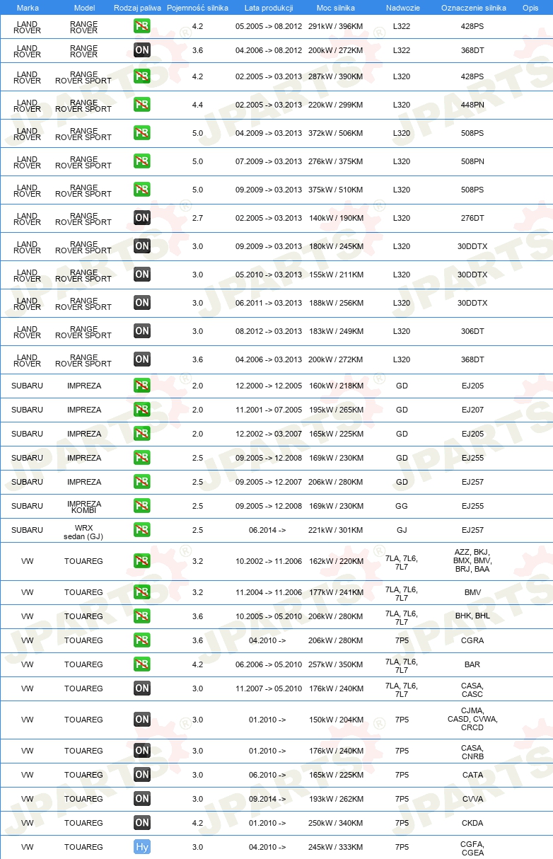The image size is (553, 859).
Task: Select petrol icon beside 372kW / 506KM
Action: tap(142, 133)
